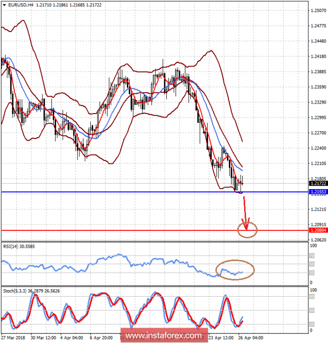Viewport: 328px width, 343px height.
Task: Select the brown ellipse in RSI panel
Action: [235, 270]
